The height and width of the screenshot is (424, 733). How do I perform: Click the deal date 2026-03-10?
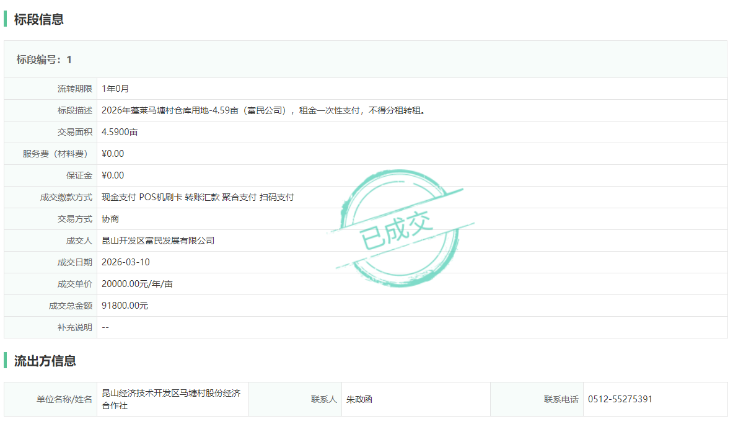click(126, 262)
